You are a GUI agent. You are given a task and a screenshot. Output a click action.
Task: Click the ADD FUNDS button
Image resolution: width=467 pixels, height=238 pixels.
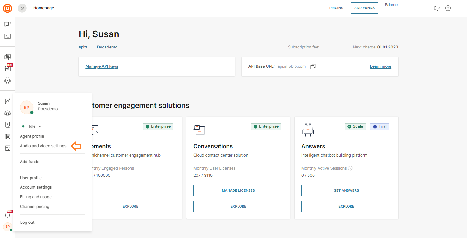pyautogui.click(x=364, y=8)
